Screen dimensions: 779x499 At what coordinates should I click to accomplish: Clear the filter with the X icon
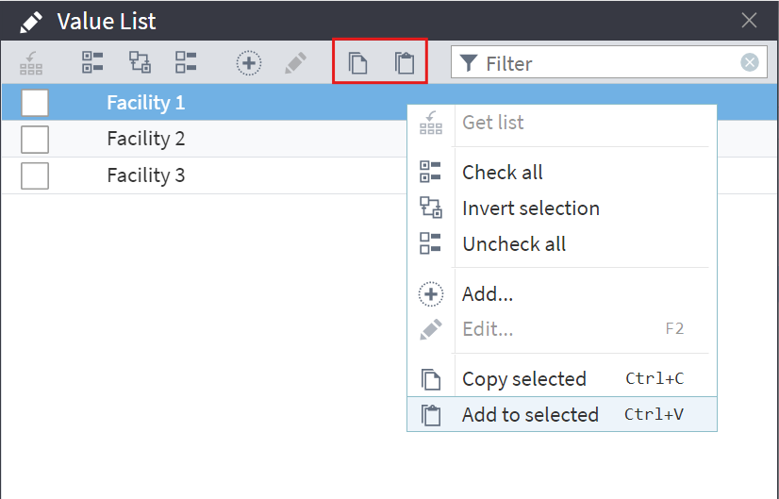tap(749, 62)
